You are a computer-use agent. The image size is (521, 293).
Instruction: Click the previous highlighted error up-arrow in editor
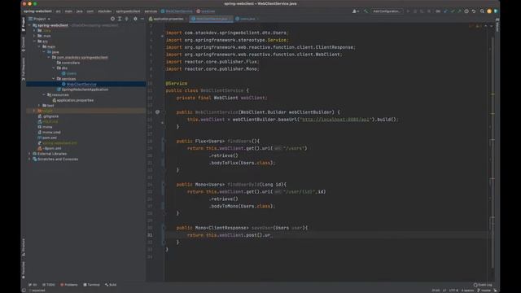coord(486,26)
